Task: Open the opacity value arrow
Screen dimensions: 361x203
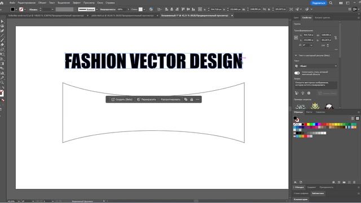Action: coord(128,10)
